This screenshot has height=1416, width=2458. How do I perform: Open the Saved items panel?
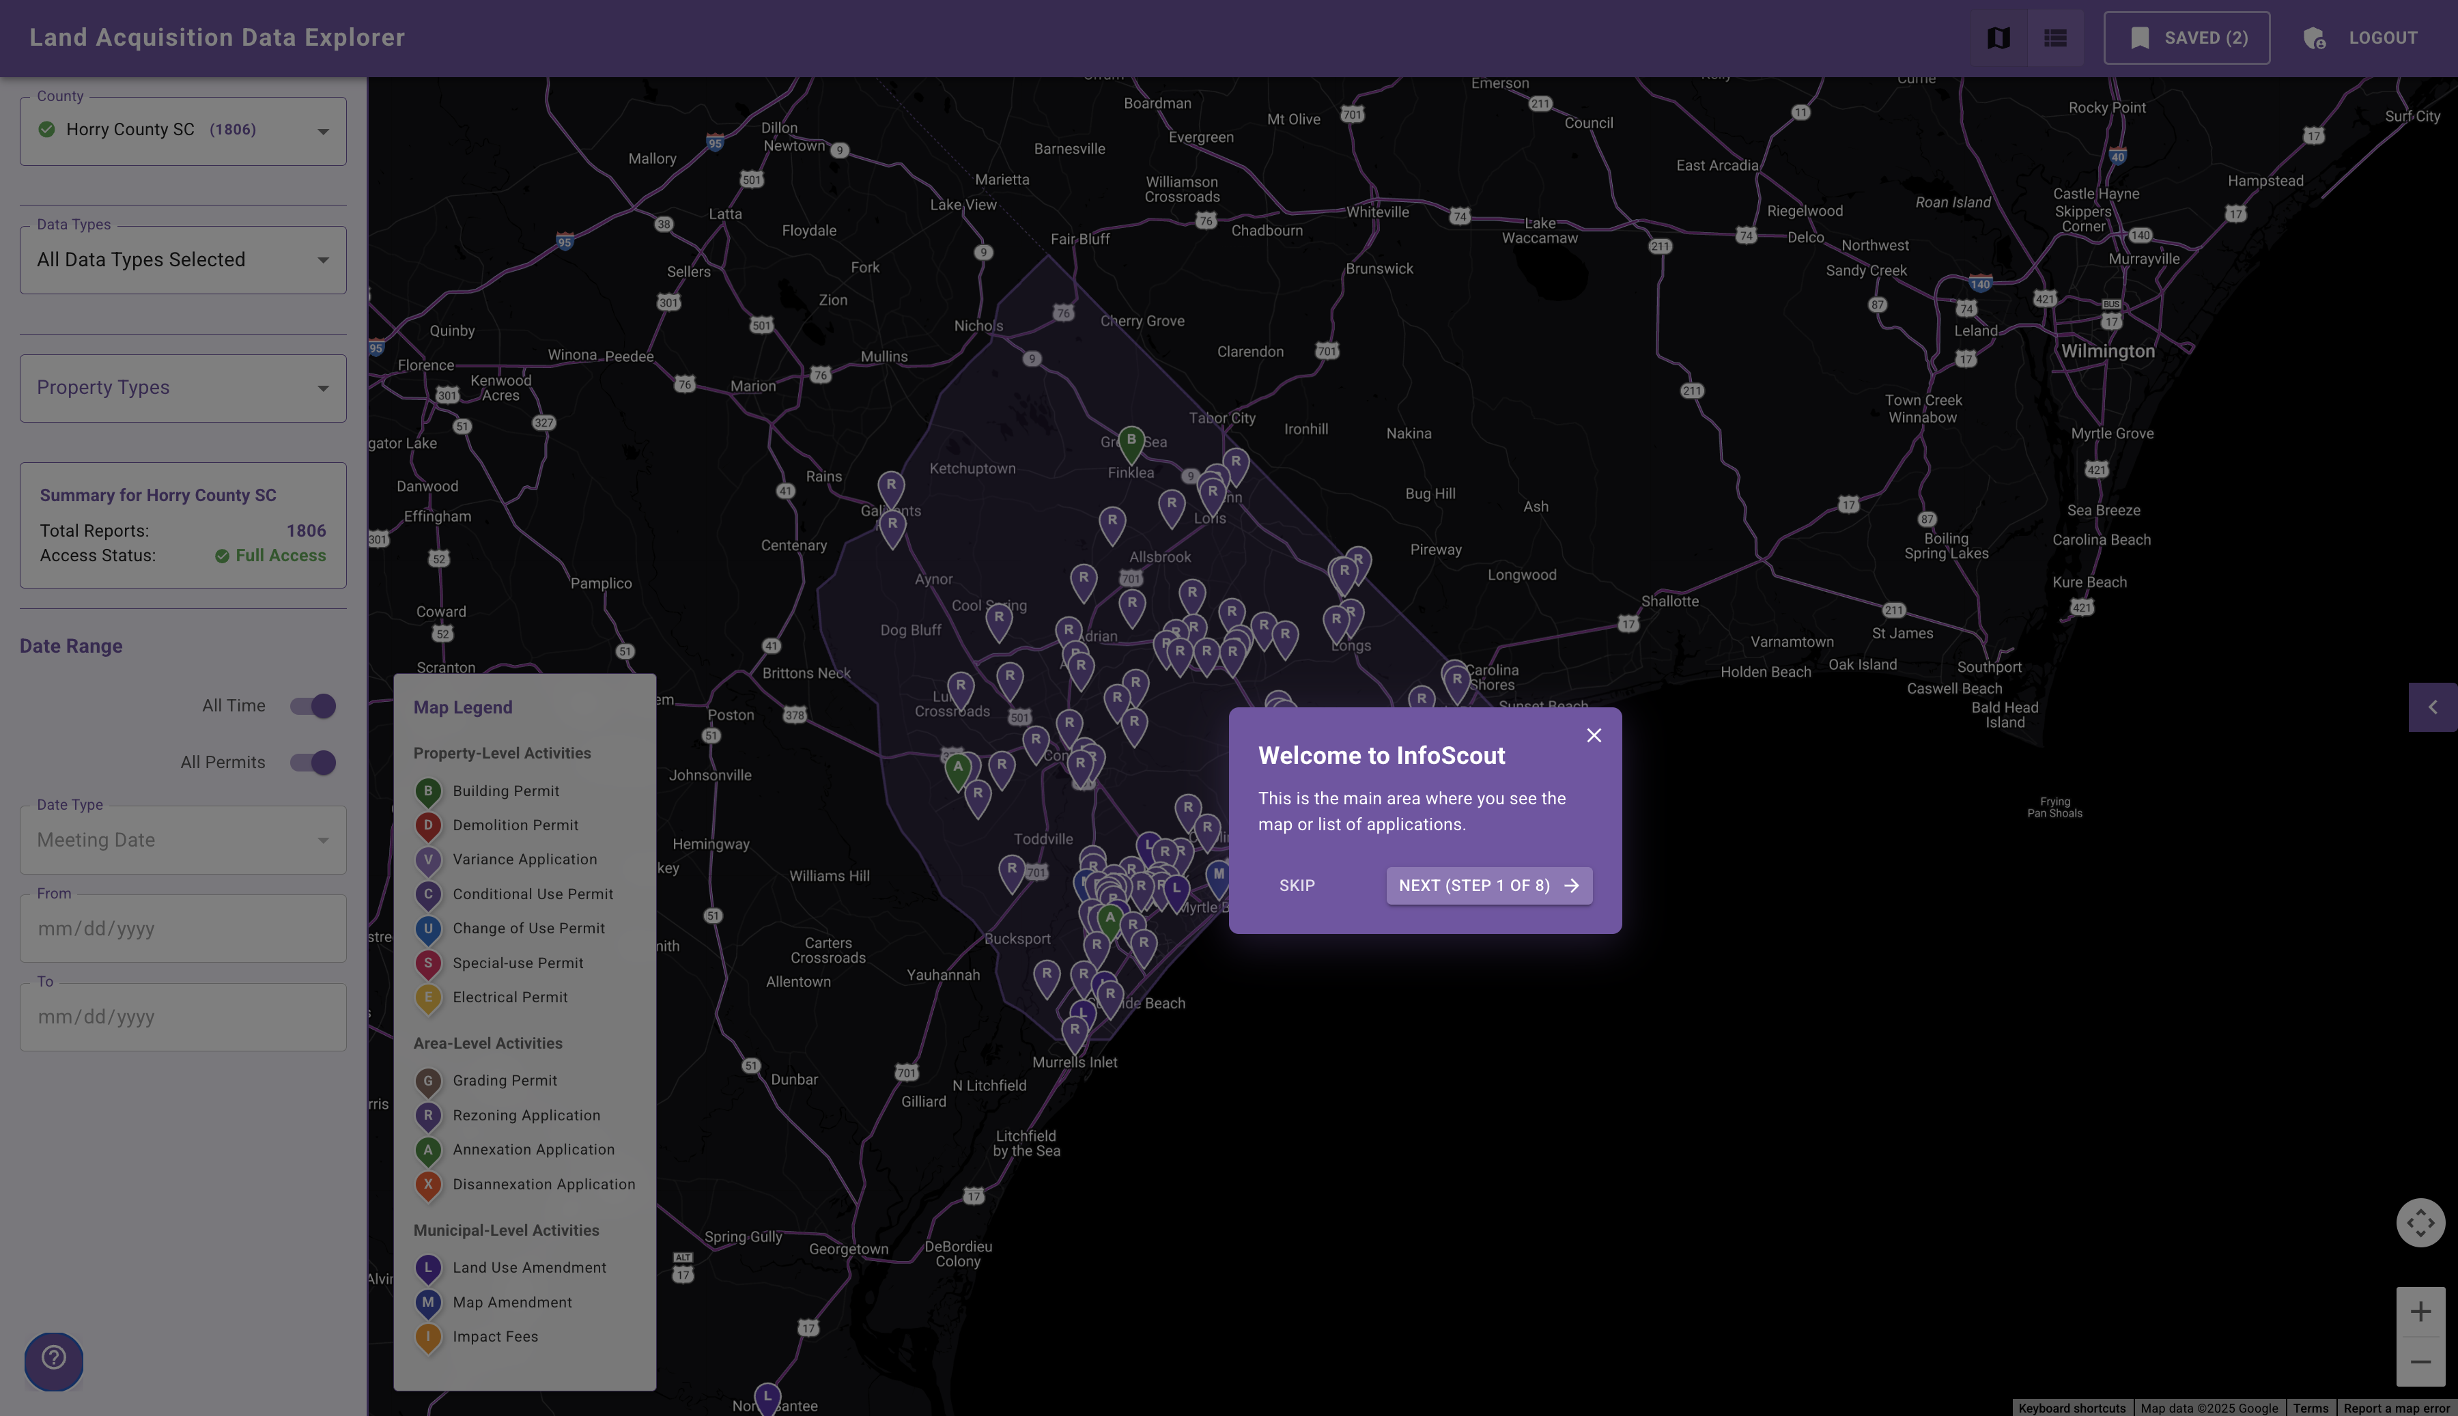[2187, 38]
